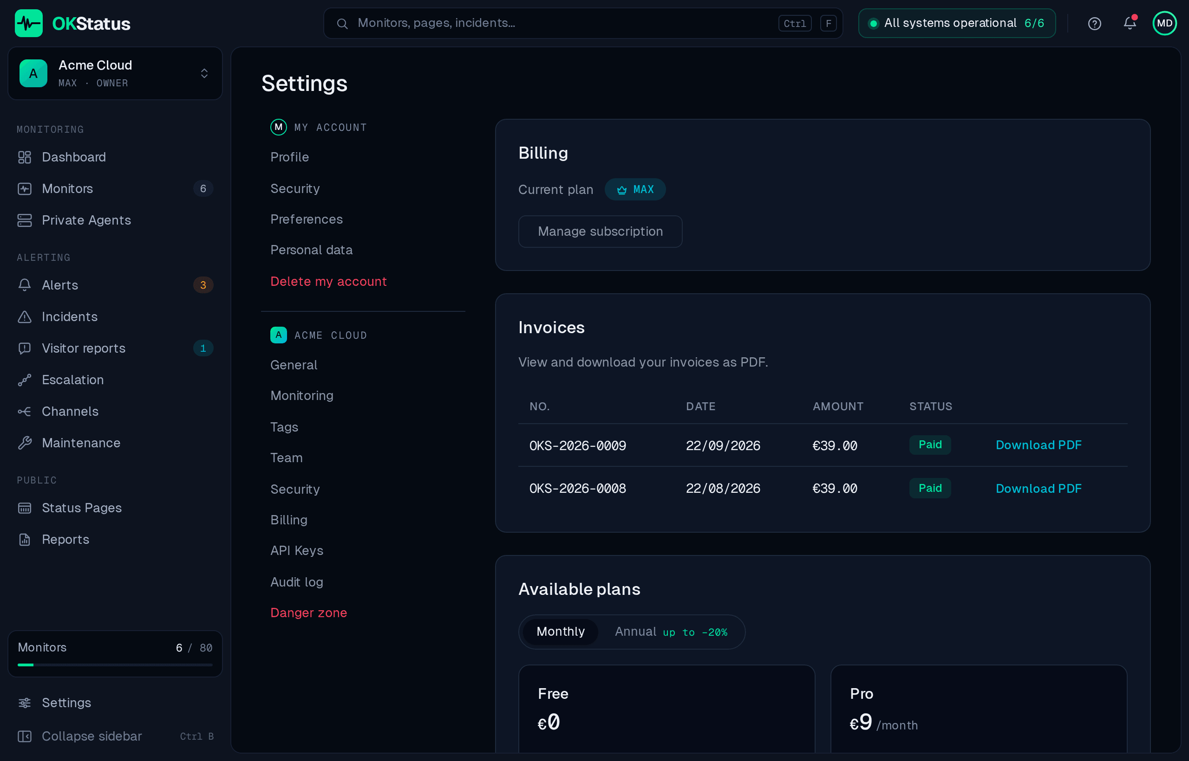Image resolution: width=1189 pixels, height=761 pixels.
Task: Click All systems operational status pill
Action: tap(957, 23)
